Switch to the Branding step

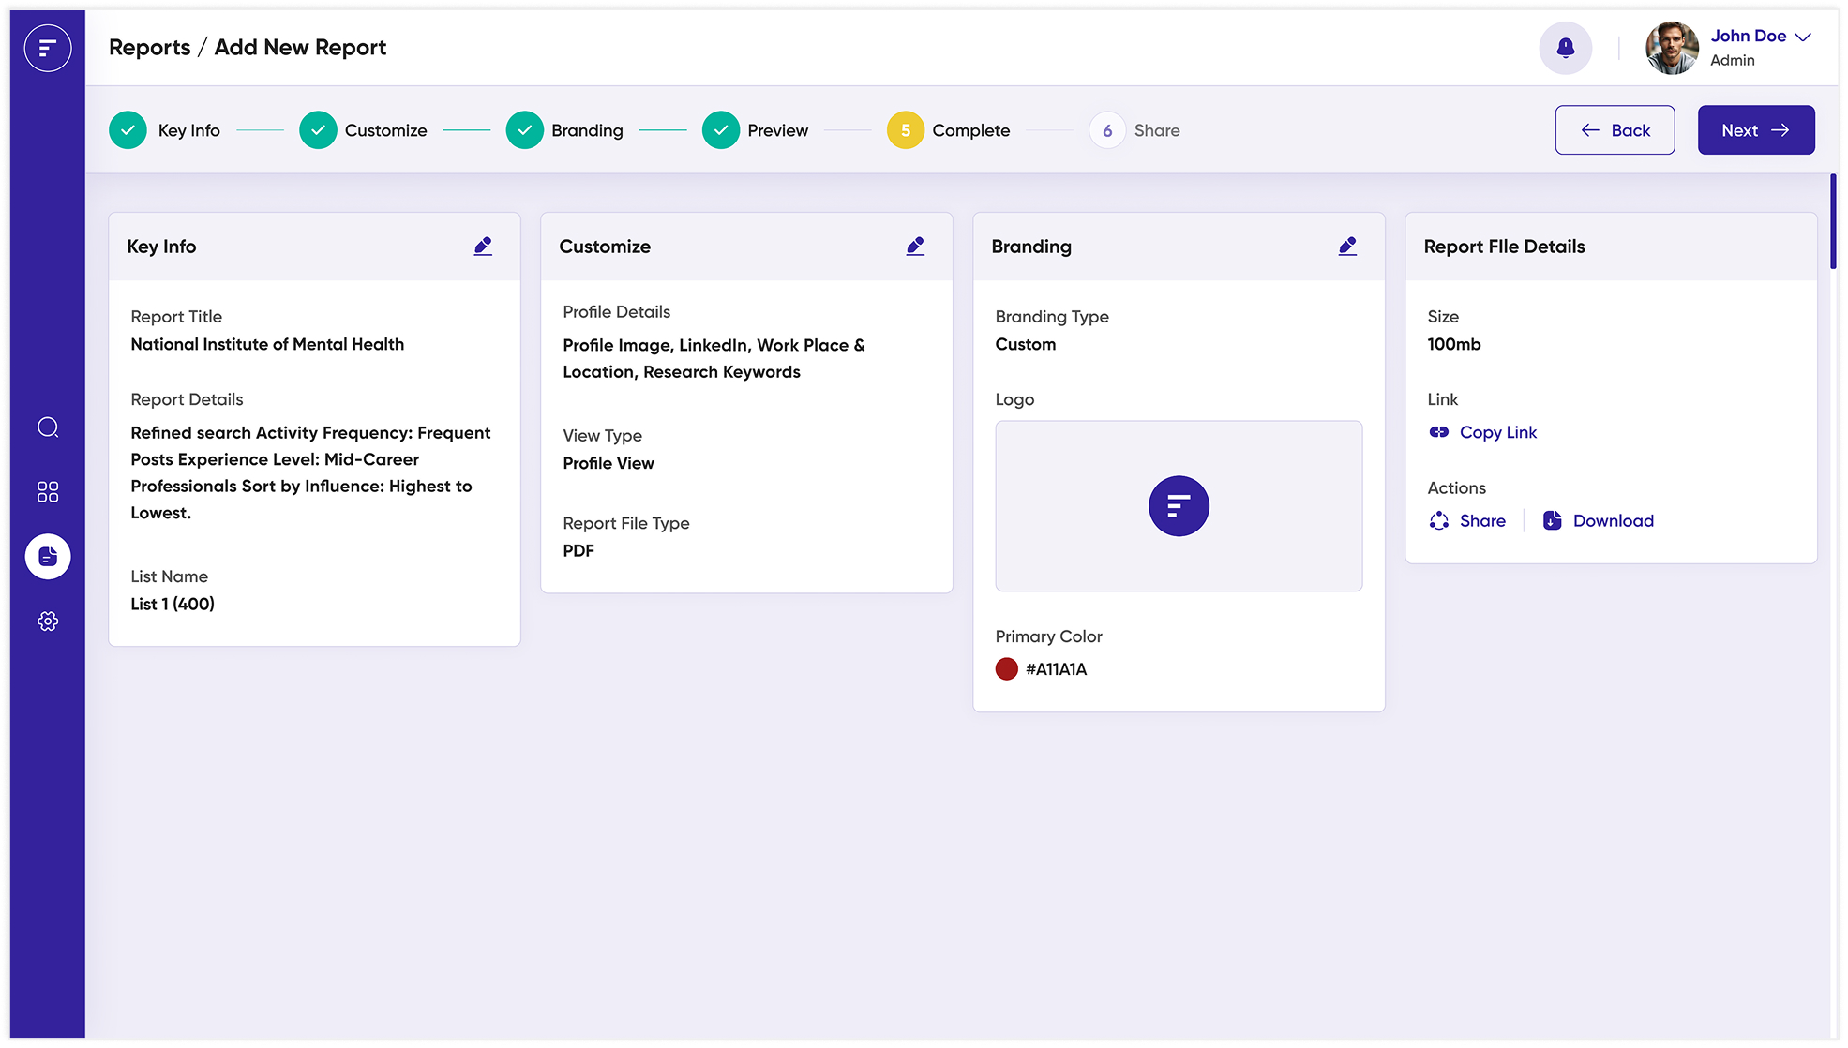click(525, 130)
